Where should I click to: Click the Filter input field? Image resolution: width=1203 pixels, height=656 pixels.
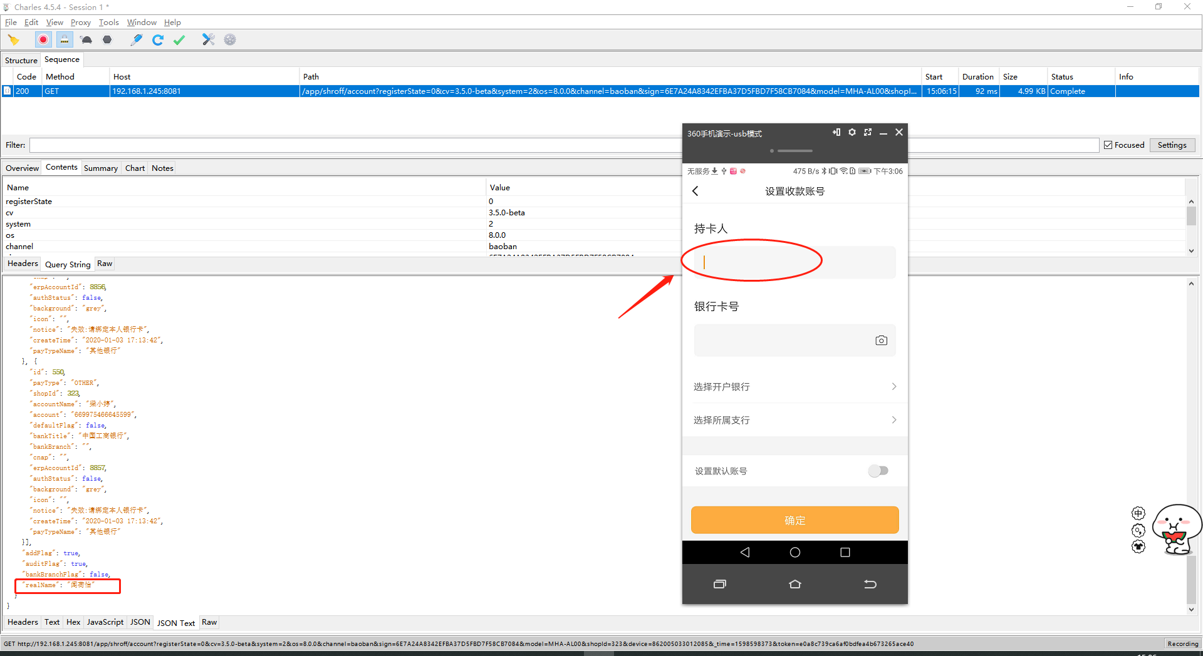tap(564, 145)
